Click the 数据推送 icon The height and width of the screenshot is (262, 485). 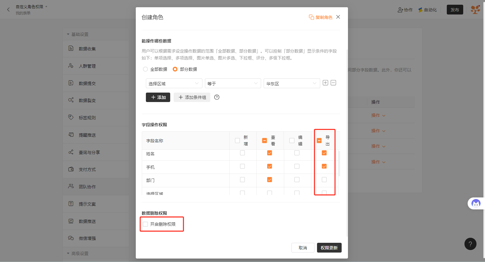coord(71,221)
